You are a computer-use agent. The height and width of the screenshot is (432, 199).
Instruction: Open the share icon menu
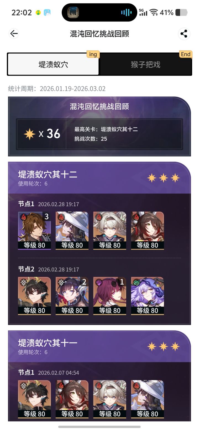point(184,34)
